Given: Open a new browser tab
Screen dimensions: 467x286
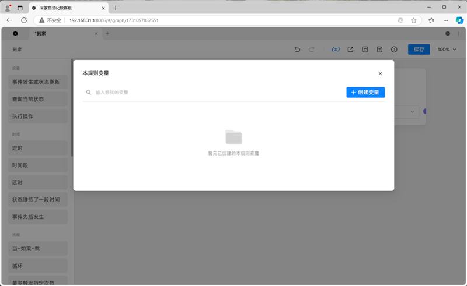Looking at the screenshot, I should [116, 8].
